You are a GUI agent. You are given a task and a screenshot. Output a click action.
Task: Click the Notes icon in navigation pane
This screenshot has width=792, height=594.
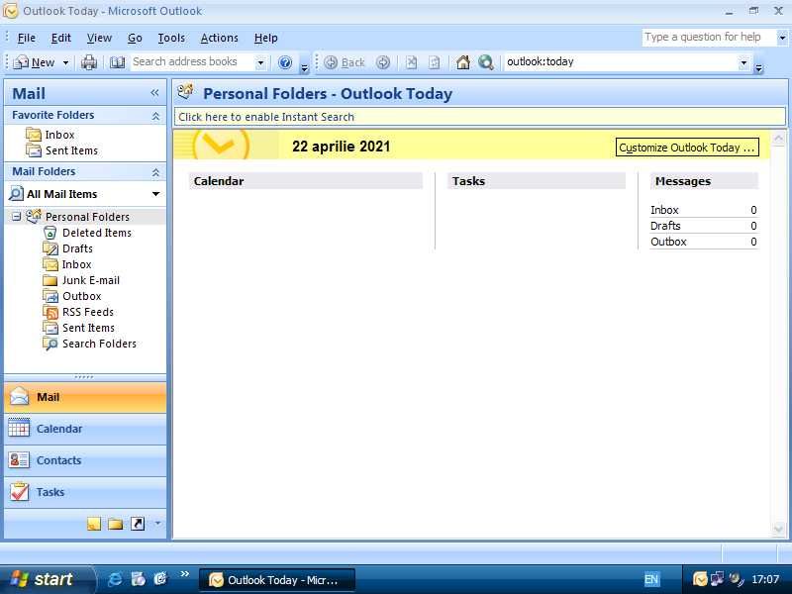click(x=94, y=524)
